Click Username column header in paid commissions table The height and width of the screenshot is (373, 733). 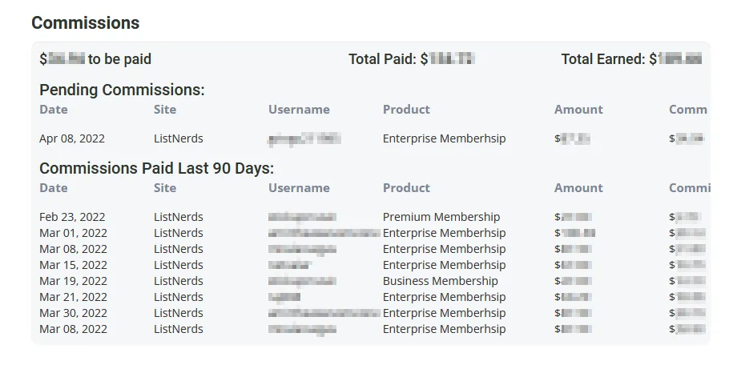point(299,187)
